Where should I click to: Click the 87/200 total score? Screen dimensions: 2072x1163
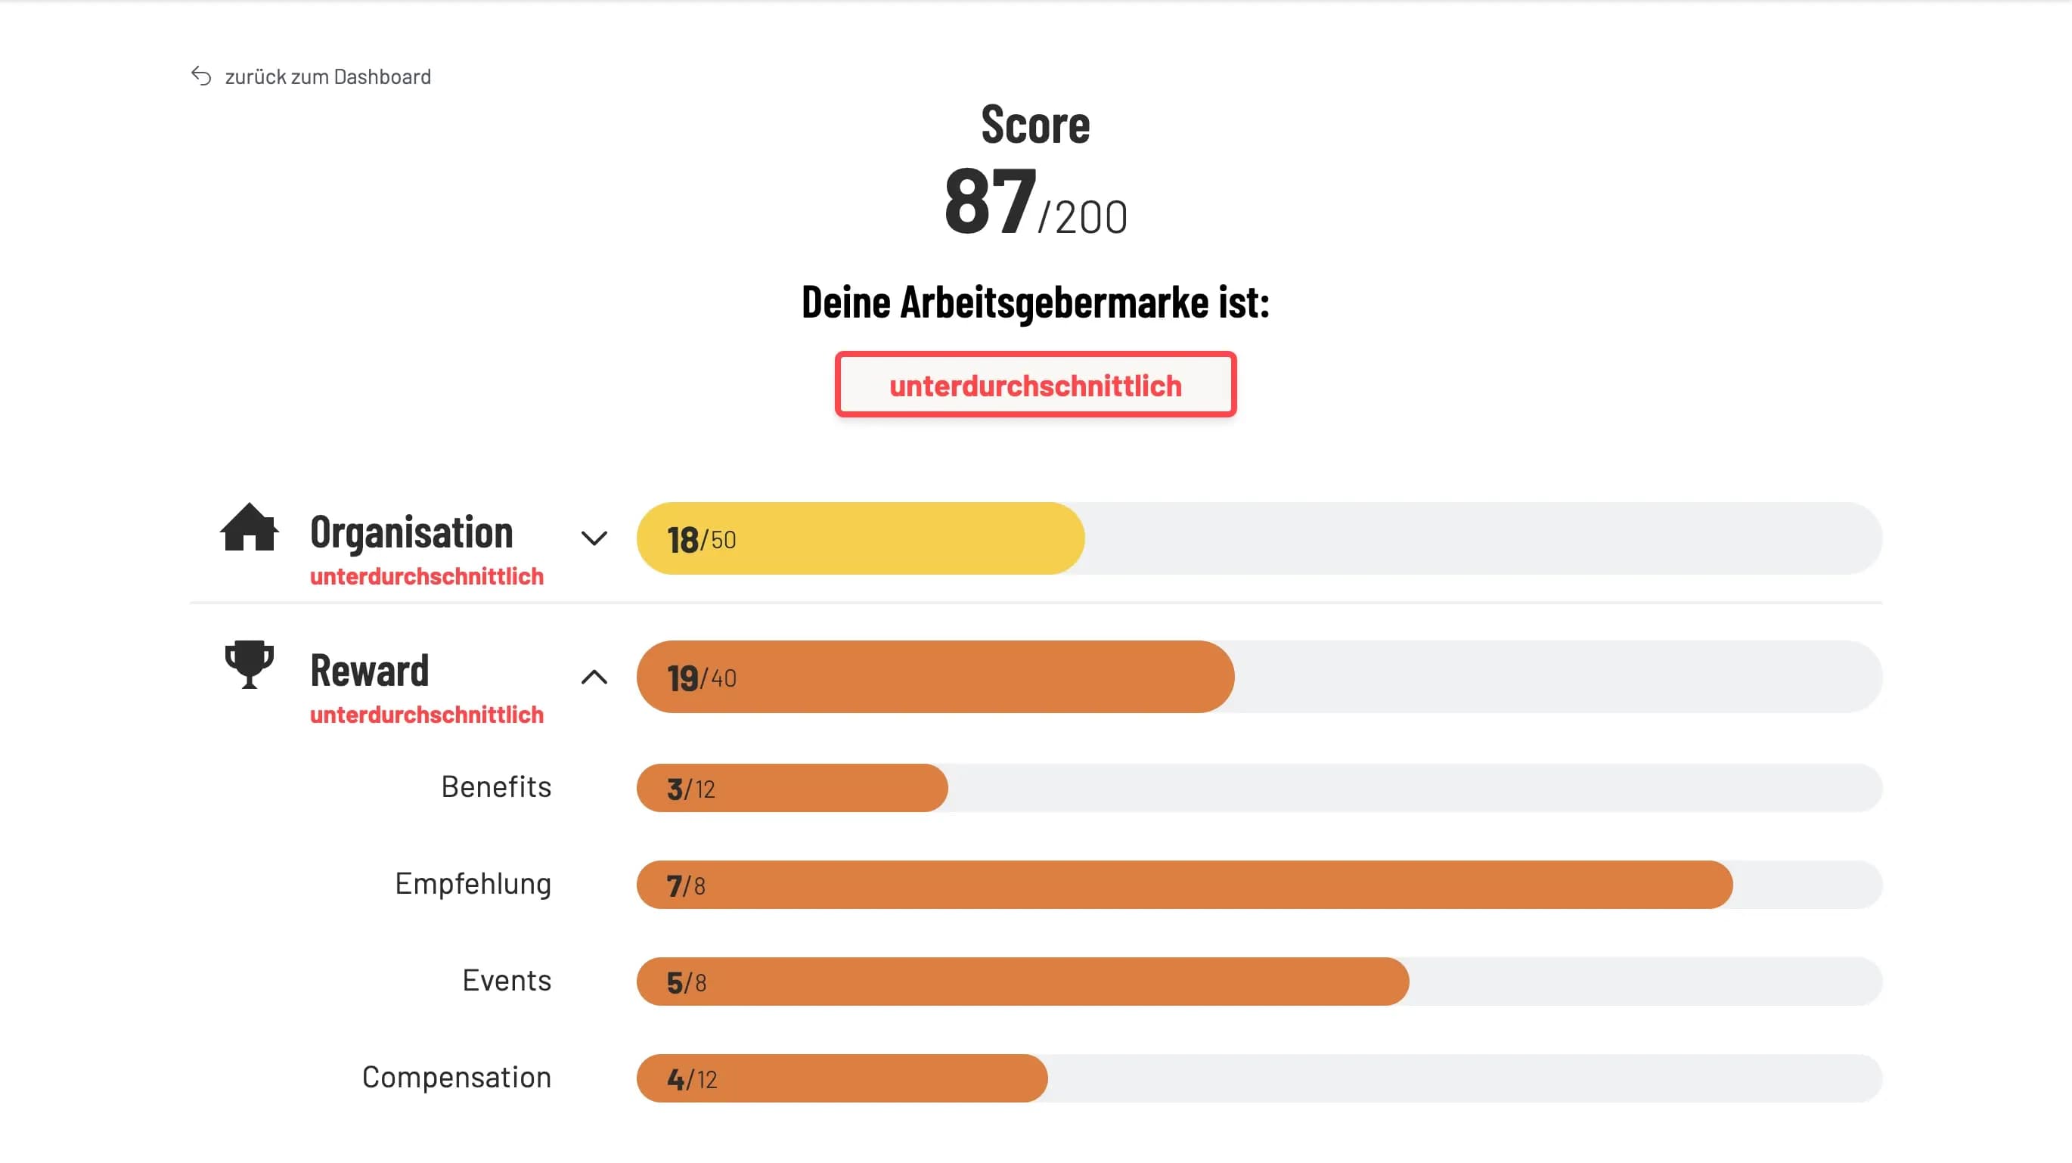[x=1036, y=201]
